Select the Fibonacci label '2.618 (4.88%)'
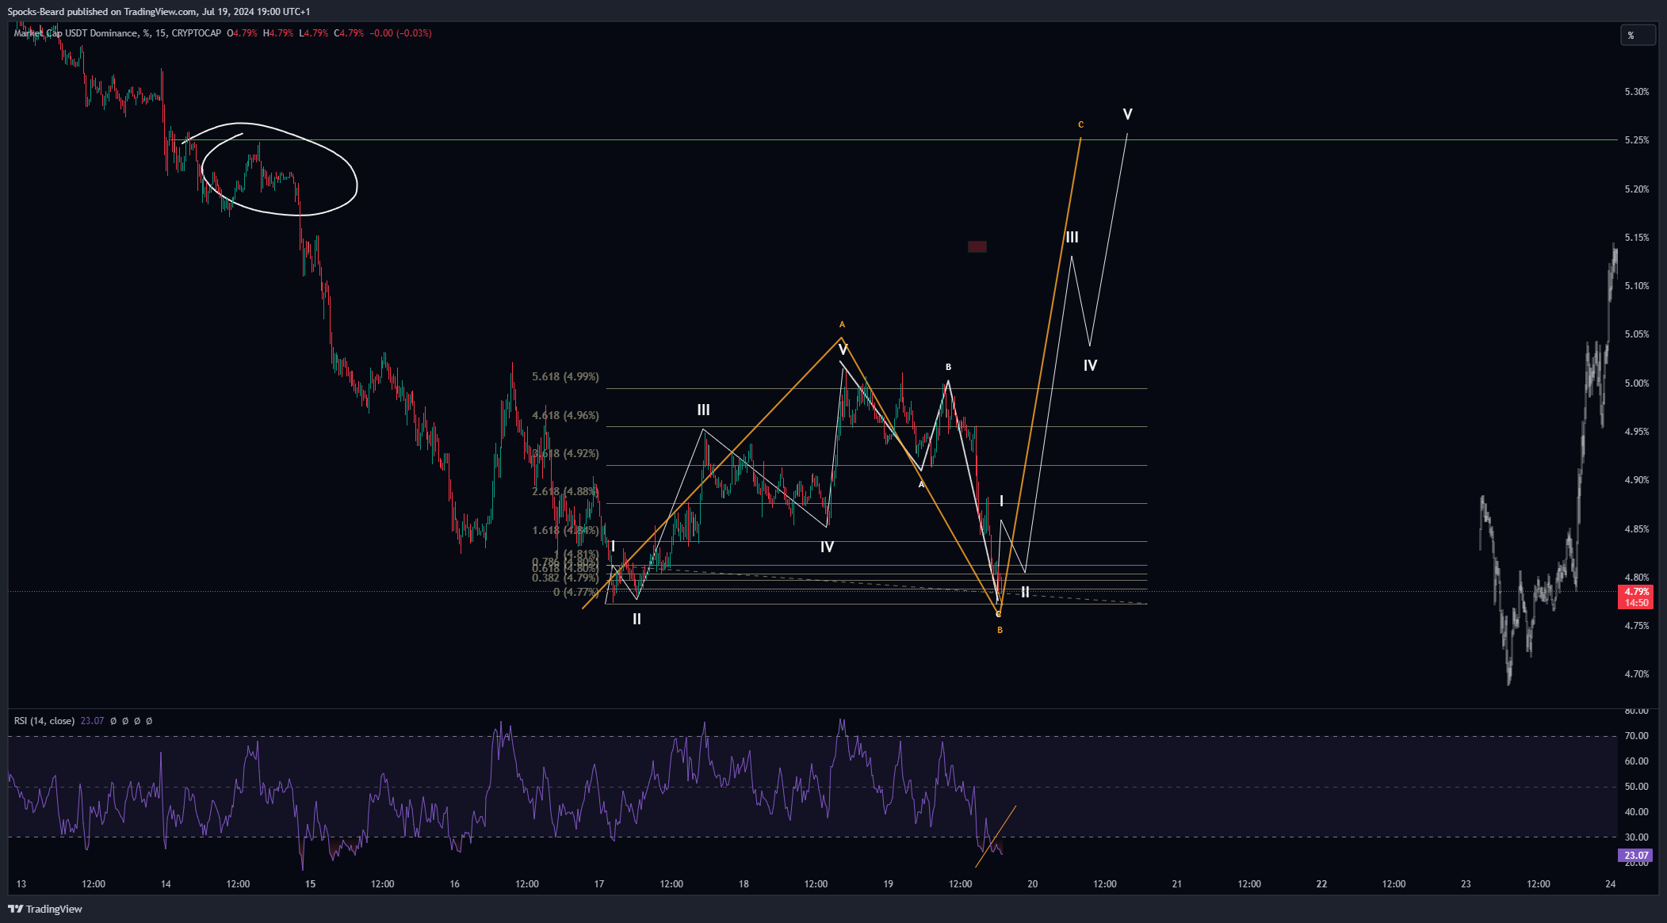 pyautogui.click(x=565, y=491)
